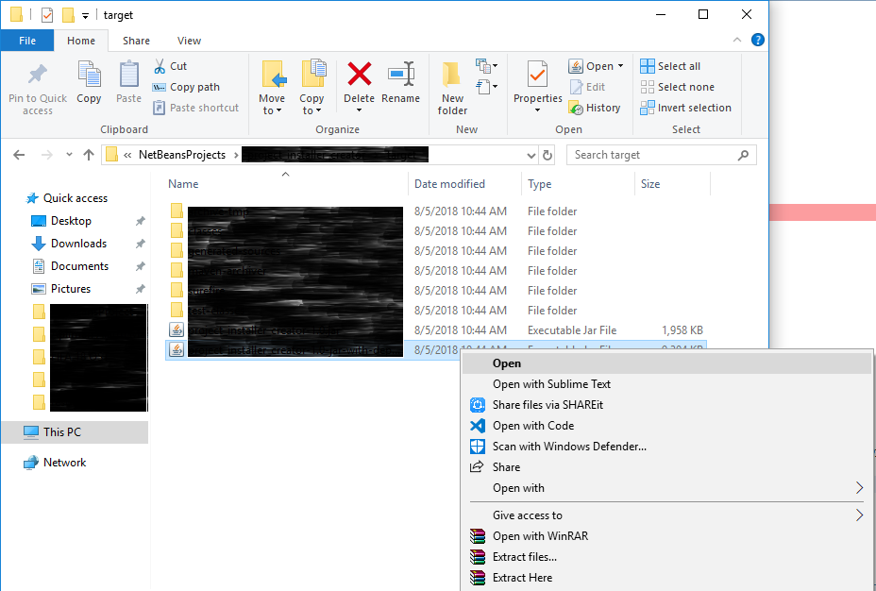Expand the Give access to submenu

pos(666,515)
